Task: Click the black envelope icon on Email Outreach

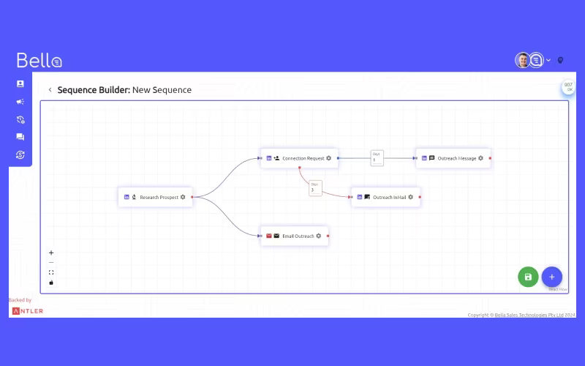Action: [x=276, y=236]
